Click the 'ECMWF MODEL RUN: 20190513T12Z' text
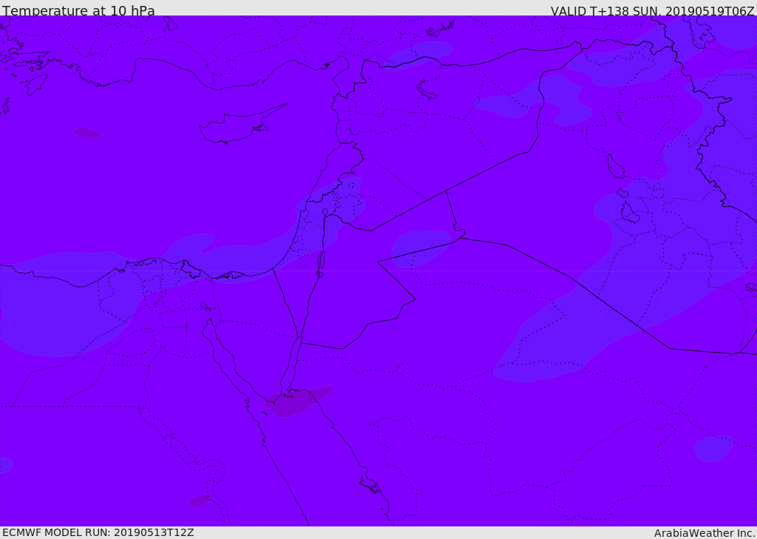 click(x=98, y=533)
